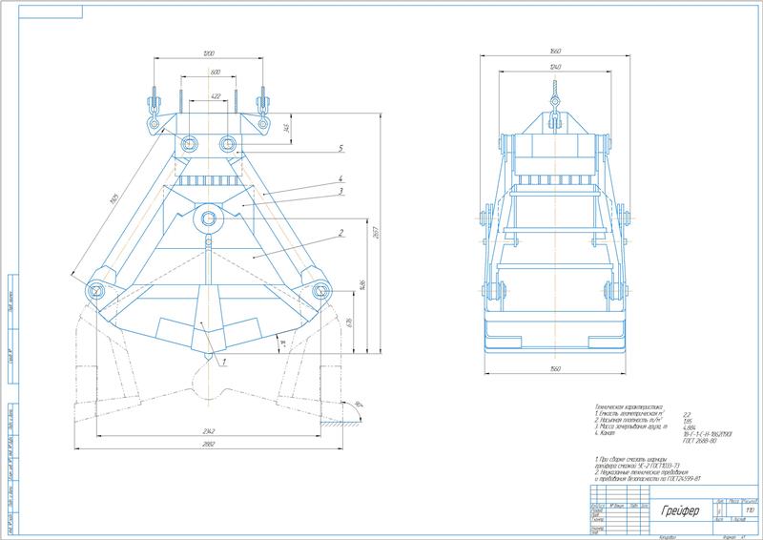The height and width of the screenshot is (540, 763).
Task: Click the 345 vertical dimension value
Action: tap(287, 128)
